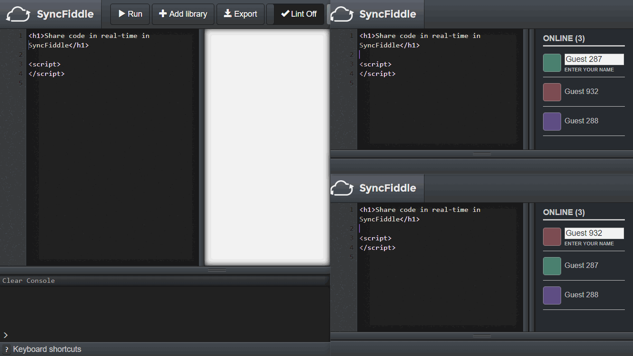
Task: Click the <script> line in top-right editor
Action: [x=375, y=64]
